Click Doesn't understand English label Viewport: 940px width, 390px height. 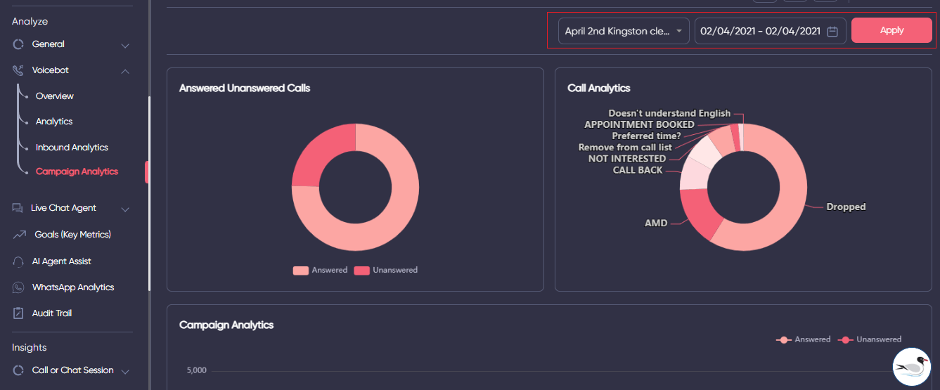(669, 113)
